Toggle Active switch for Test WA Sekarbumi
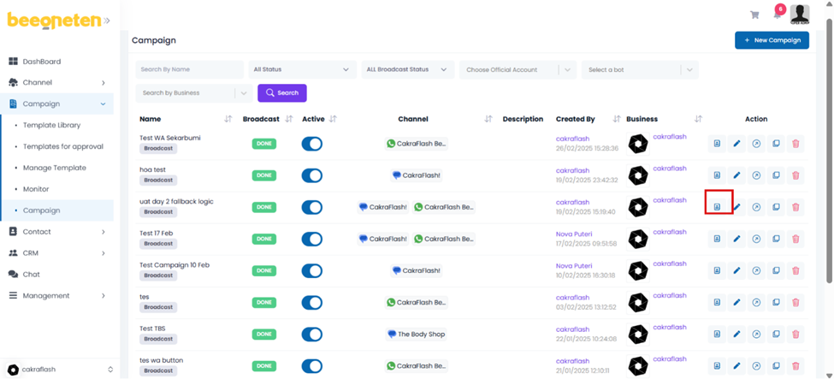 click(312, 144)
